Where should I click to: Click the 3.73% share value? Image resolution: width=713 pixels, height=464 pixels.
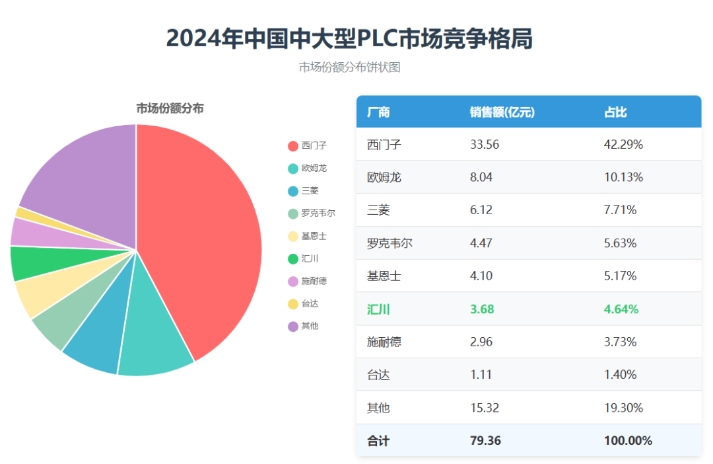[620, 342]
